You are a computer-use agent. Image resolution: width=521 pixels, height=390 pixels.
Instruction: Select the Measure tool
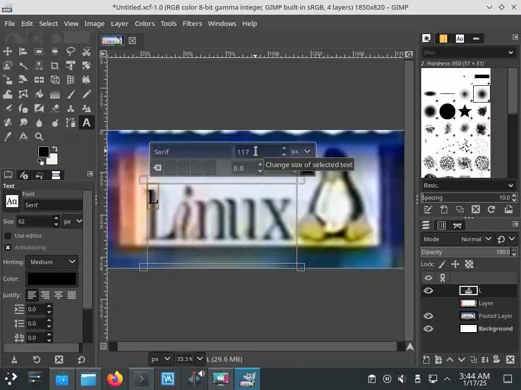(x=23, y=137)
